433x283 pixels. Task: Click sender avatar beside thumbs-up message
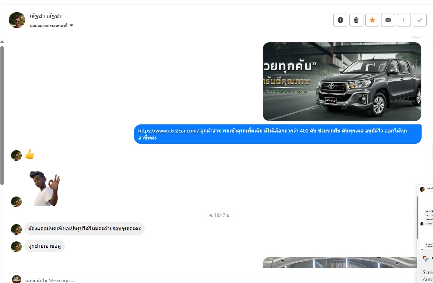[x=16, y=155]
